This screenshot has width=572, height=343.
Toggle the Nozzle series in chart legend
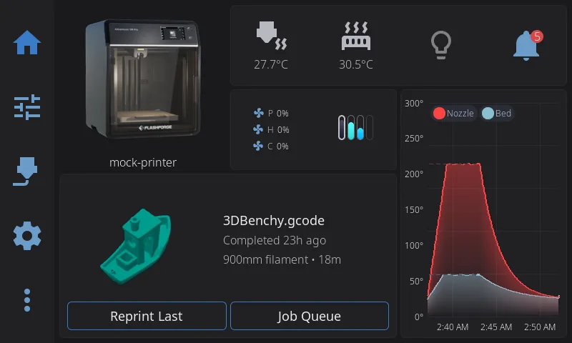pyautogui.click(x=453, y=114)
